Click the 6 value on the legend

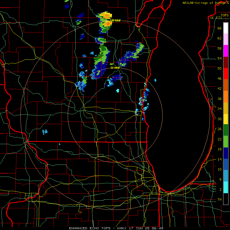[x=221, y=179]
